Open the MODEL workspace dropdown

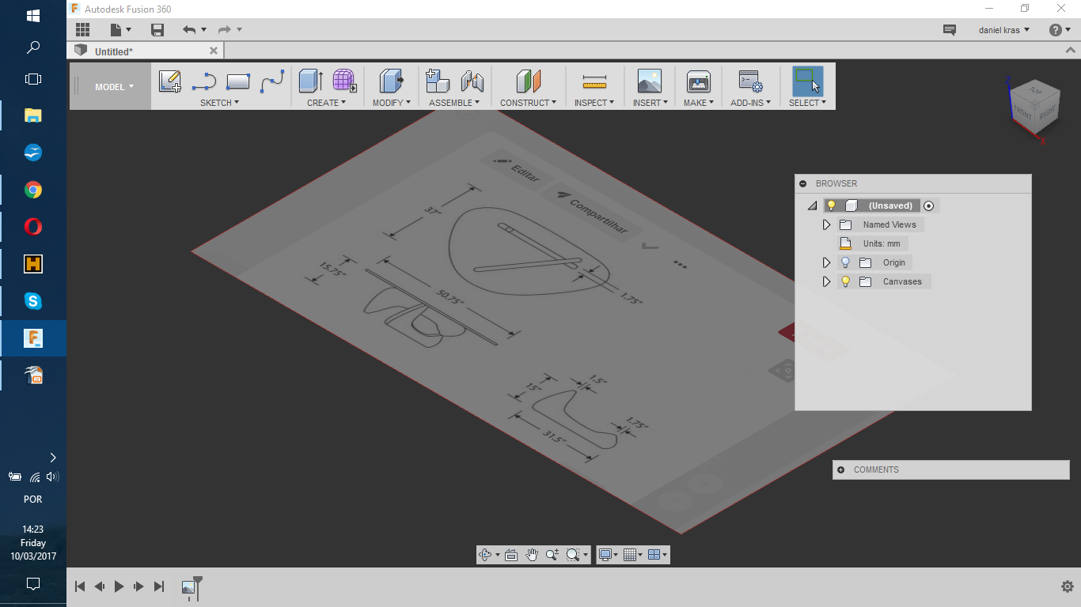[x=114, y=87]
